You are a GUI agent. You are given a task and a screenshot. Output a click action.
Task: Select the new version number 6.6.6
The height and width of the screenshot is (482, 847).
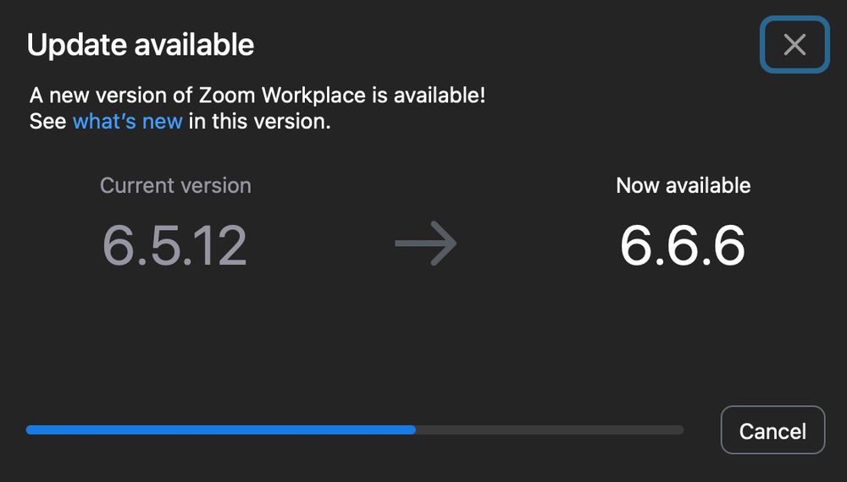coord(682,245)
